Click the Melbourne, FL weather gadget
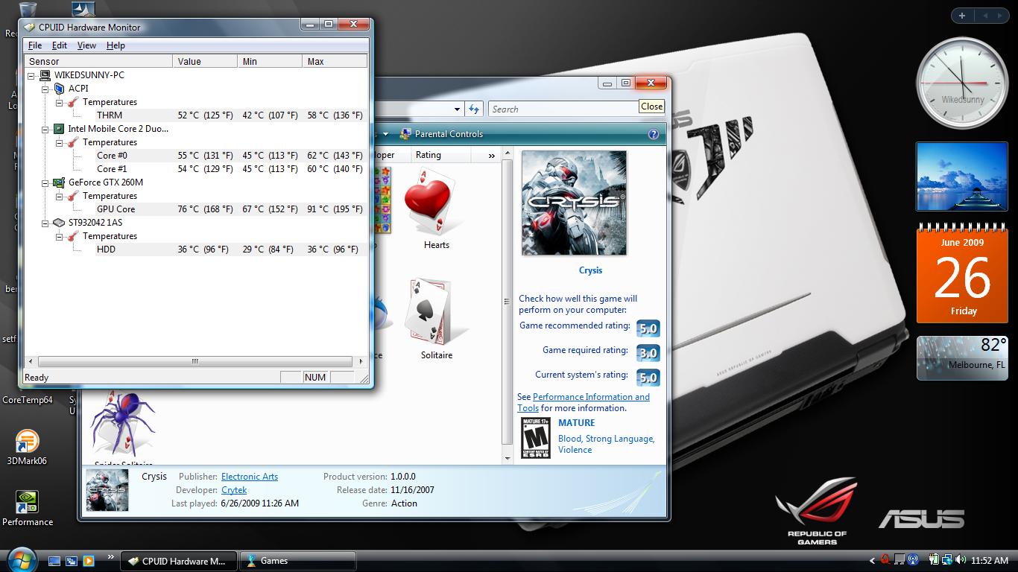Screen dimensions: 1018x572 click(962, 357)
